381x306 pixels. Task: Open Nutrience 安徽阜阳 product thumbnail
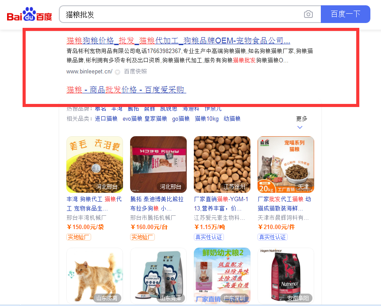[286, 276]
